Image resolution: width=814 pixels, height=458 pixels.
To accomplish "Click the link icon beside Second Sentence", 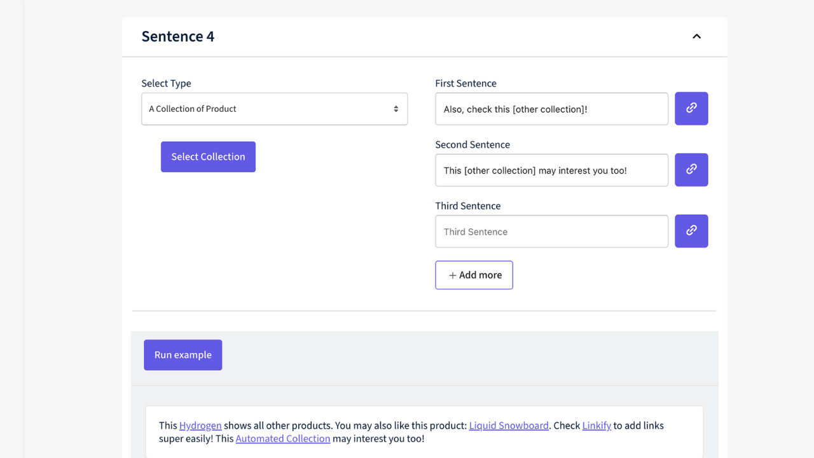I will tap(691, 170).
